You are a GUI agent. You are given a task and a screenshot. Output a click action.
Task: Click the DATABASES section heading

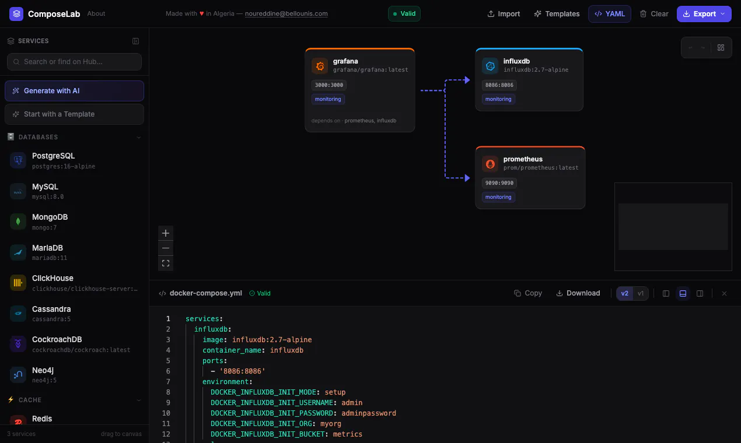click(x=38, y=138)
